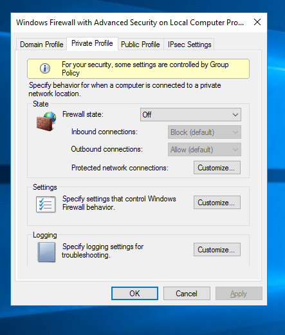Select the Private Profile tab
The image size is (285, 335).
click(92, 43)
